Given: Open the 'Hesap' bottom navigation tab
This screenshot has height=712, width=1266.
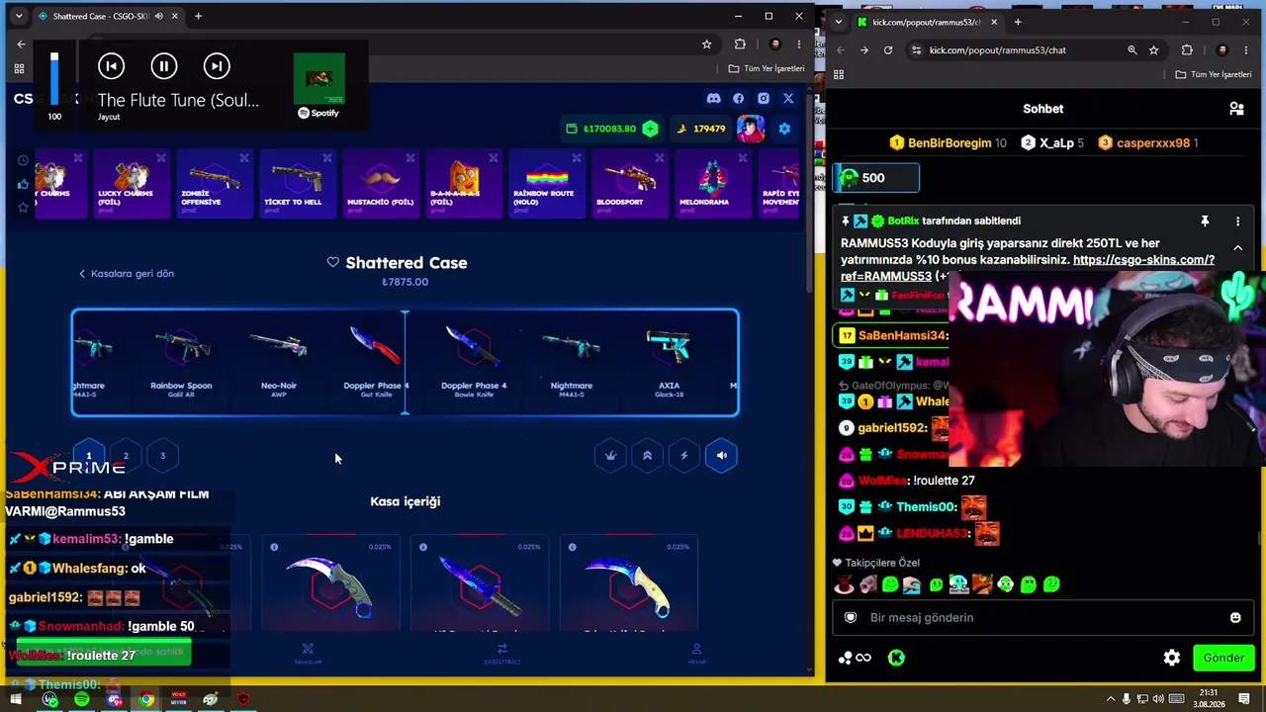Looking at the screenshot, I should [696, 654].
